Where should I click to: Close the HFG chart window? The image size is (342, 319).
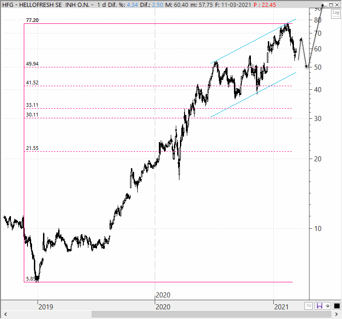tap(337, 5)
